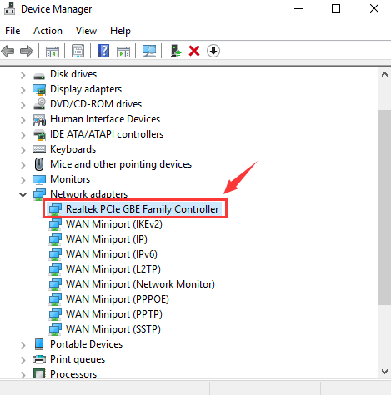
Task: Click the Forward arrow toolbar icon
Action: (x=27, y=51)
